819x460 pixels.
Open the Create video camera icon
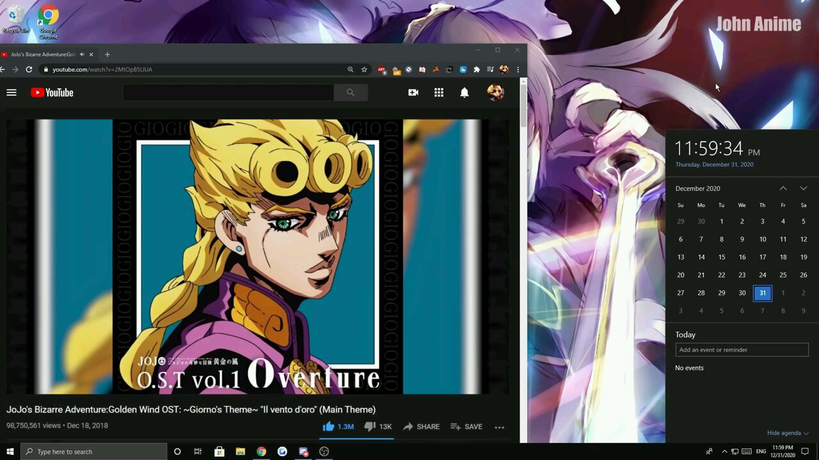(413, 93)
